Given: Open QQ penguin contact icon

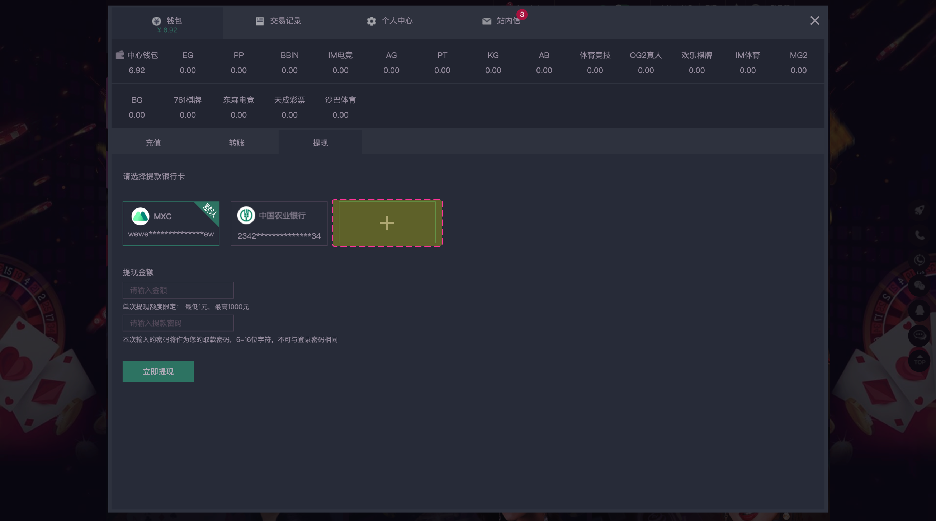Looking at the screenshot, I should click(x=919, y=310).
